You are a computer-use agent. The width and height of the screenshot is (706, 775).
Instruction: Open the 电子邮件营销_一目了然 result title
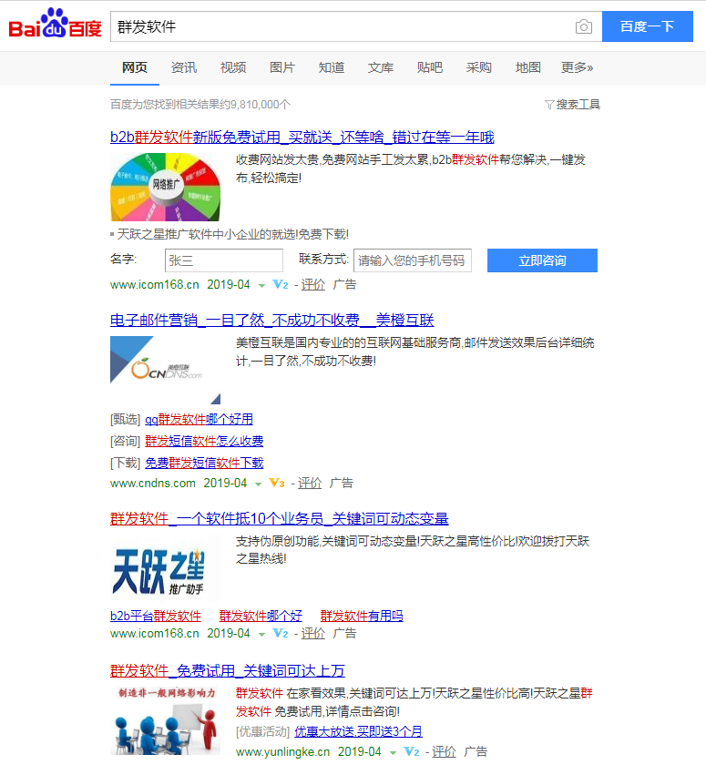(271, 321)
